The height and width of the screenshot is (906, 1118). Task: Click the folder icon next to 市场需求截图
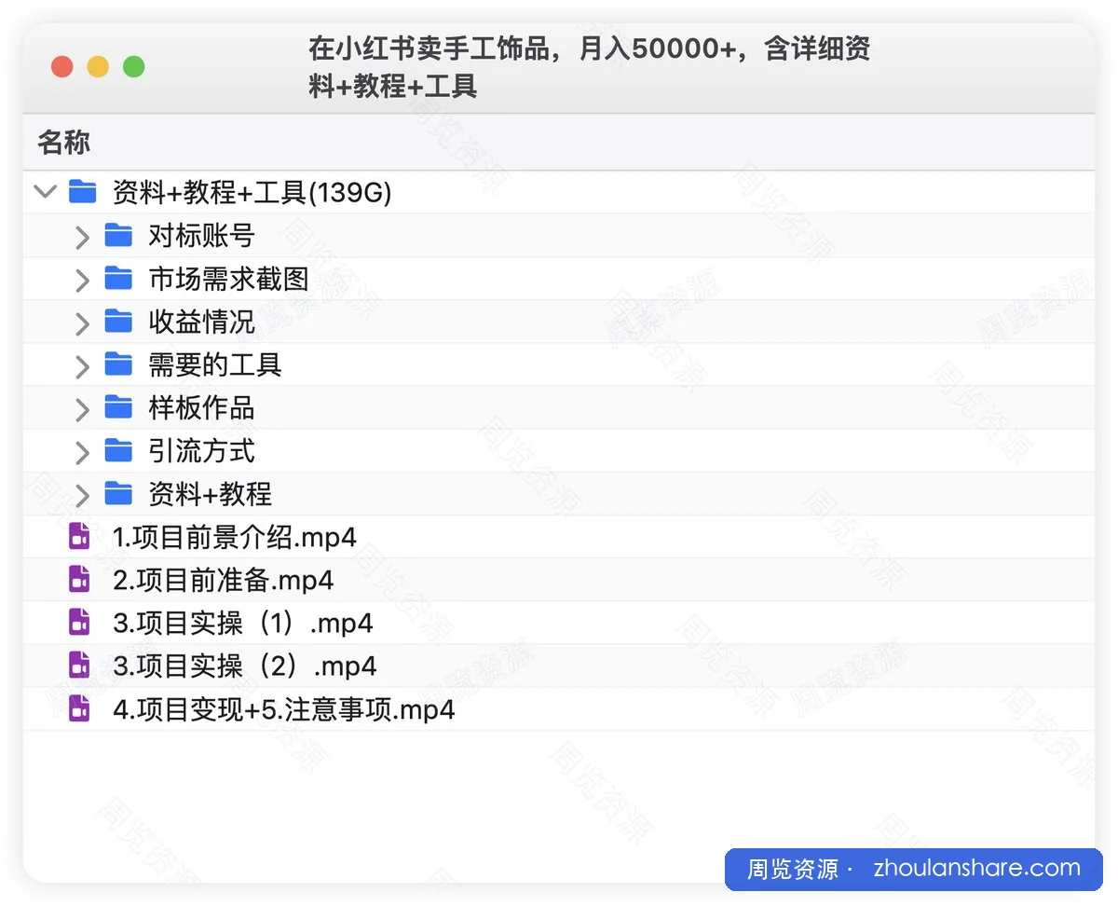point(118,279)
